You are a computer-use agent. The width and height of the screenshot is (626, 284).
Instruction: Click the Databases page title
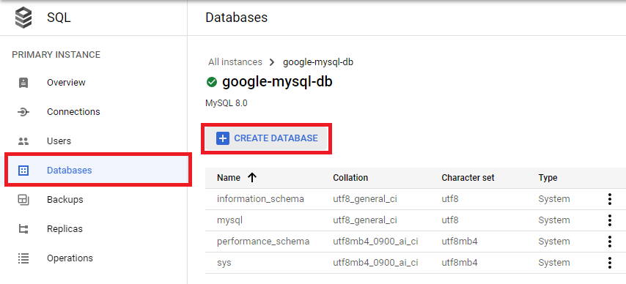(236, 18)
